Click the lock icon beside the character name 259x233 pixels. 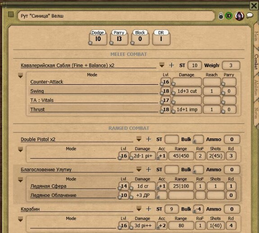click(221, 16)
